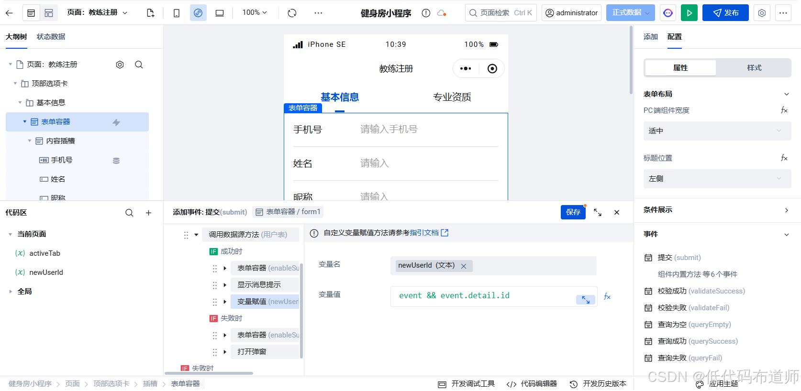Select 基本信息 tab in phone preview
Viewport: 801px width, 391px height.
pos(340,97)
